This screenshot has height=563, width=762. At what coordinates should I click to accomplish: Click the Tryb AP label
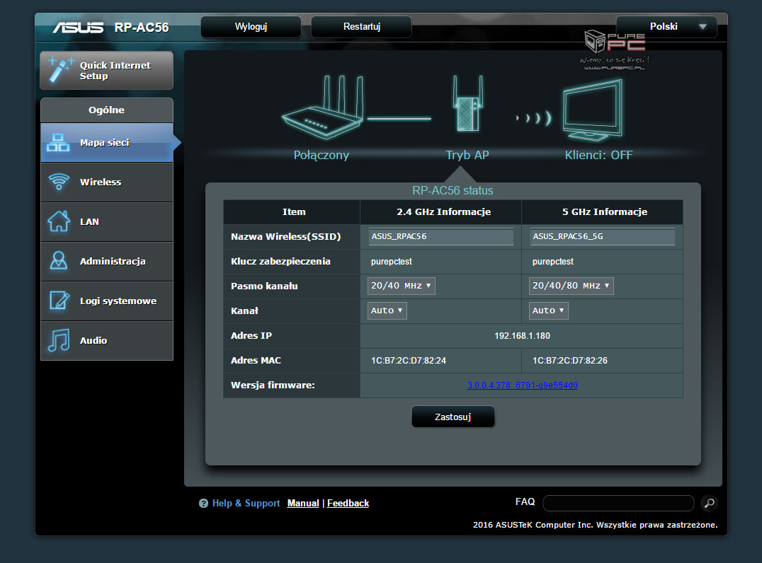pyautogui.click(x=467, y=156)
